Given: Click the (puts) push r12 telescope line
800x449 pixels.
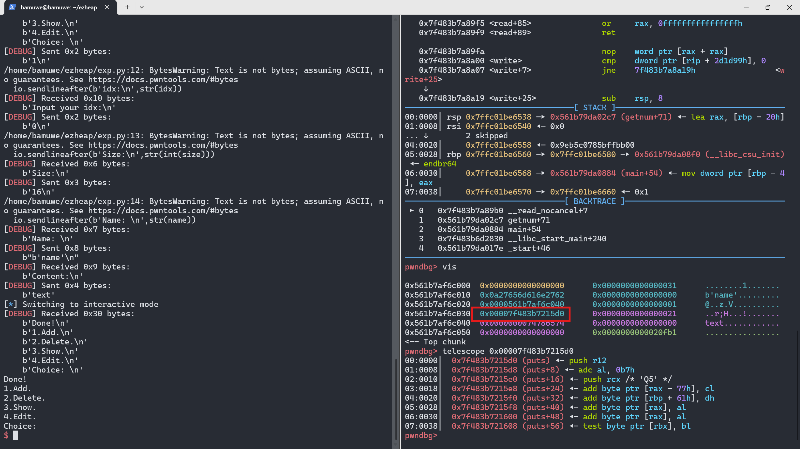Looking at the screenshot, I should [506, 361].
